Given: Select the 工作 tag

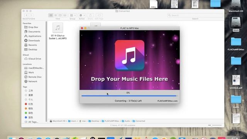Looking at the screenshot, I should 29,91.
